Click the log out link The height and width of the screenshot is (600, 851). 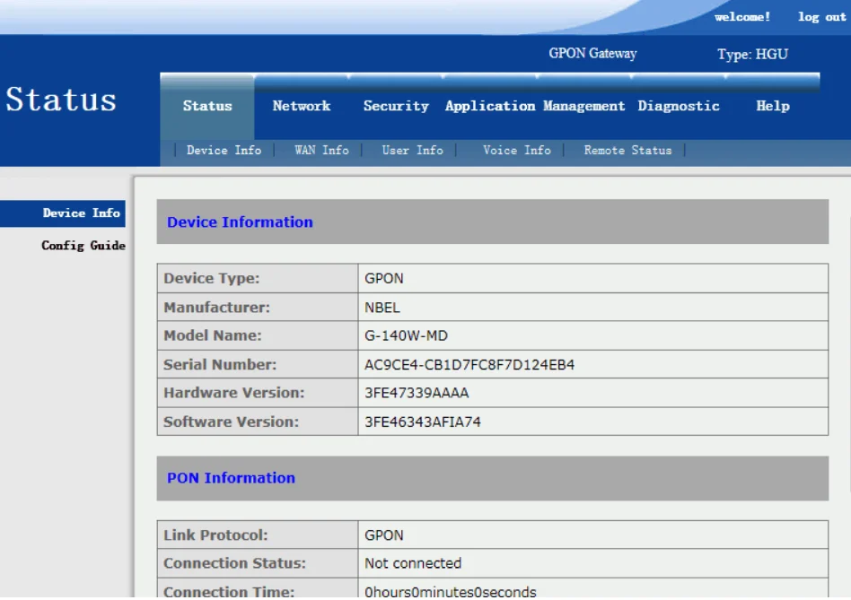(x=821, y=17)
